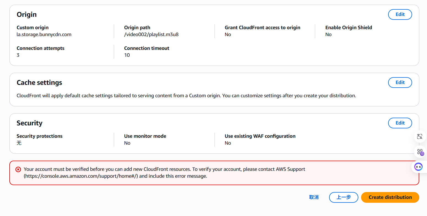This screenshot has height=216, width=427.
Task: Click the red error icon in alert
Action: 18,169
